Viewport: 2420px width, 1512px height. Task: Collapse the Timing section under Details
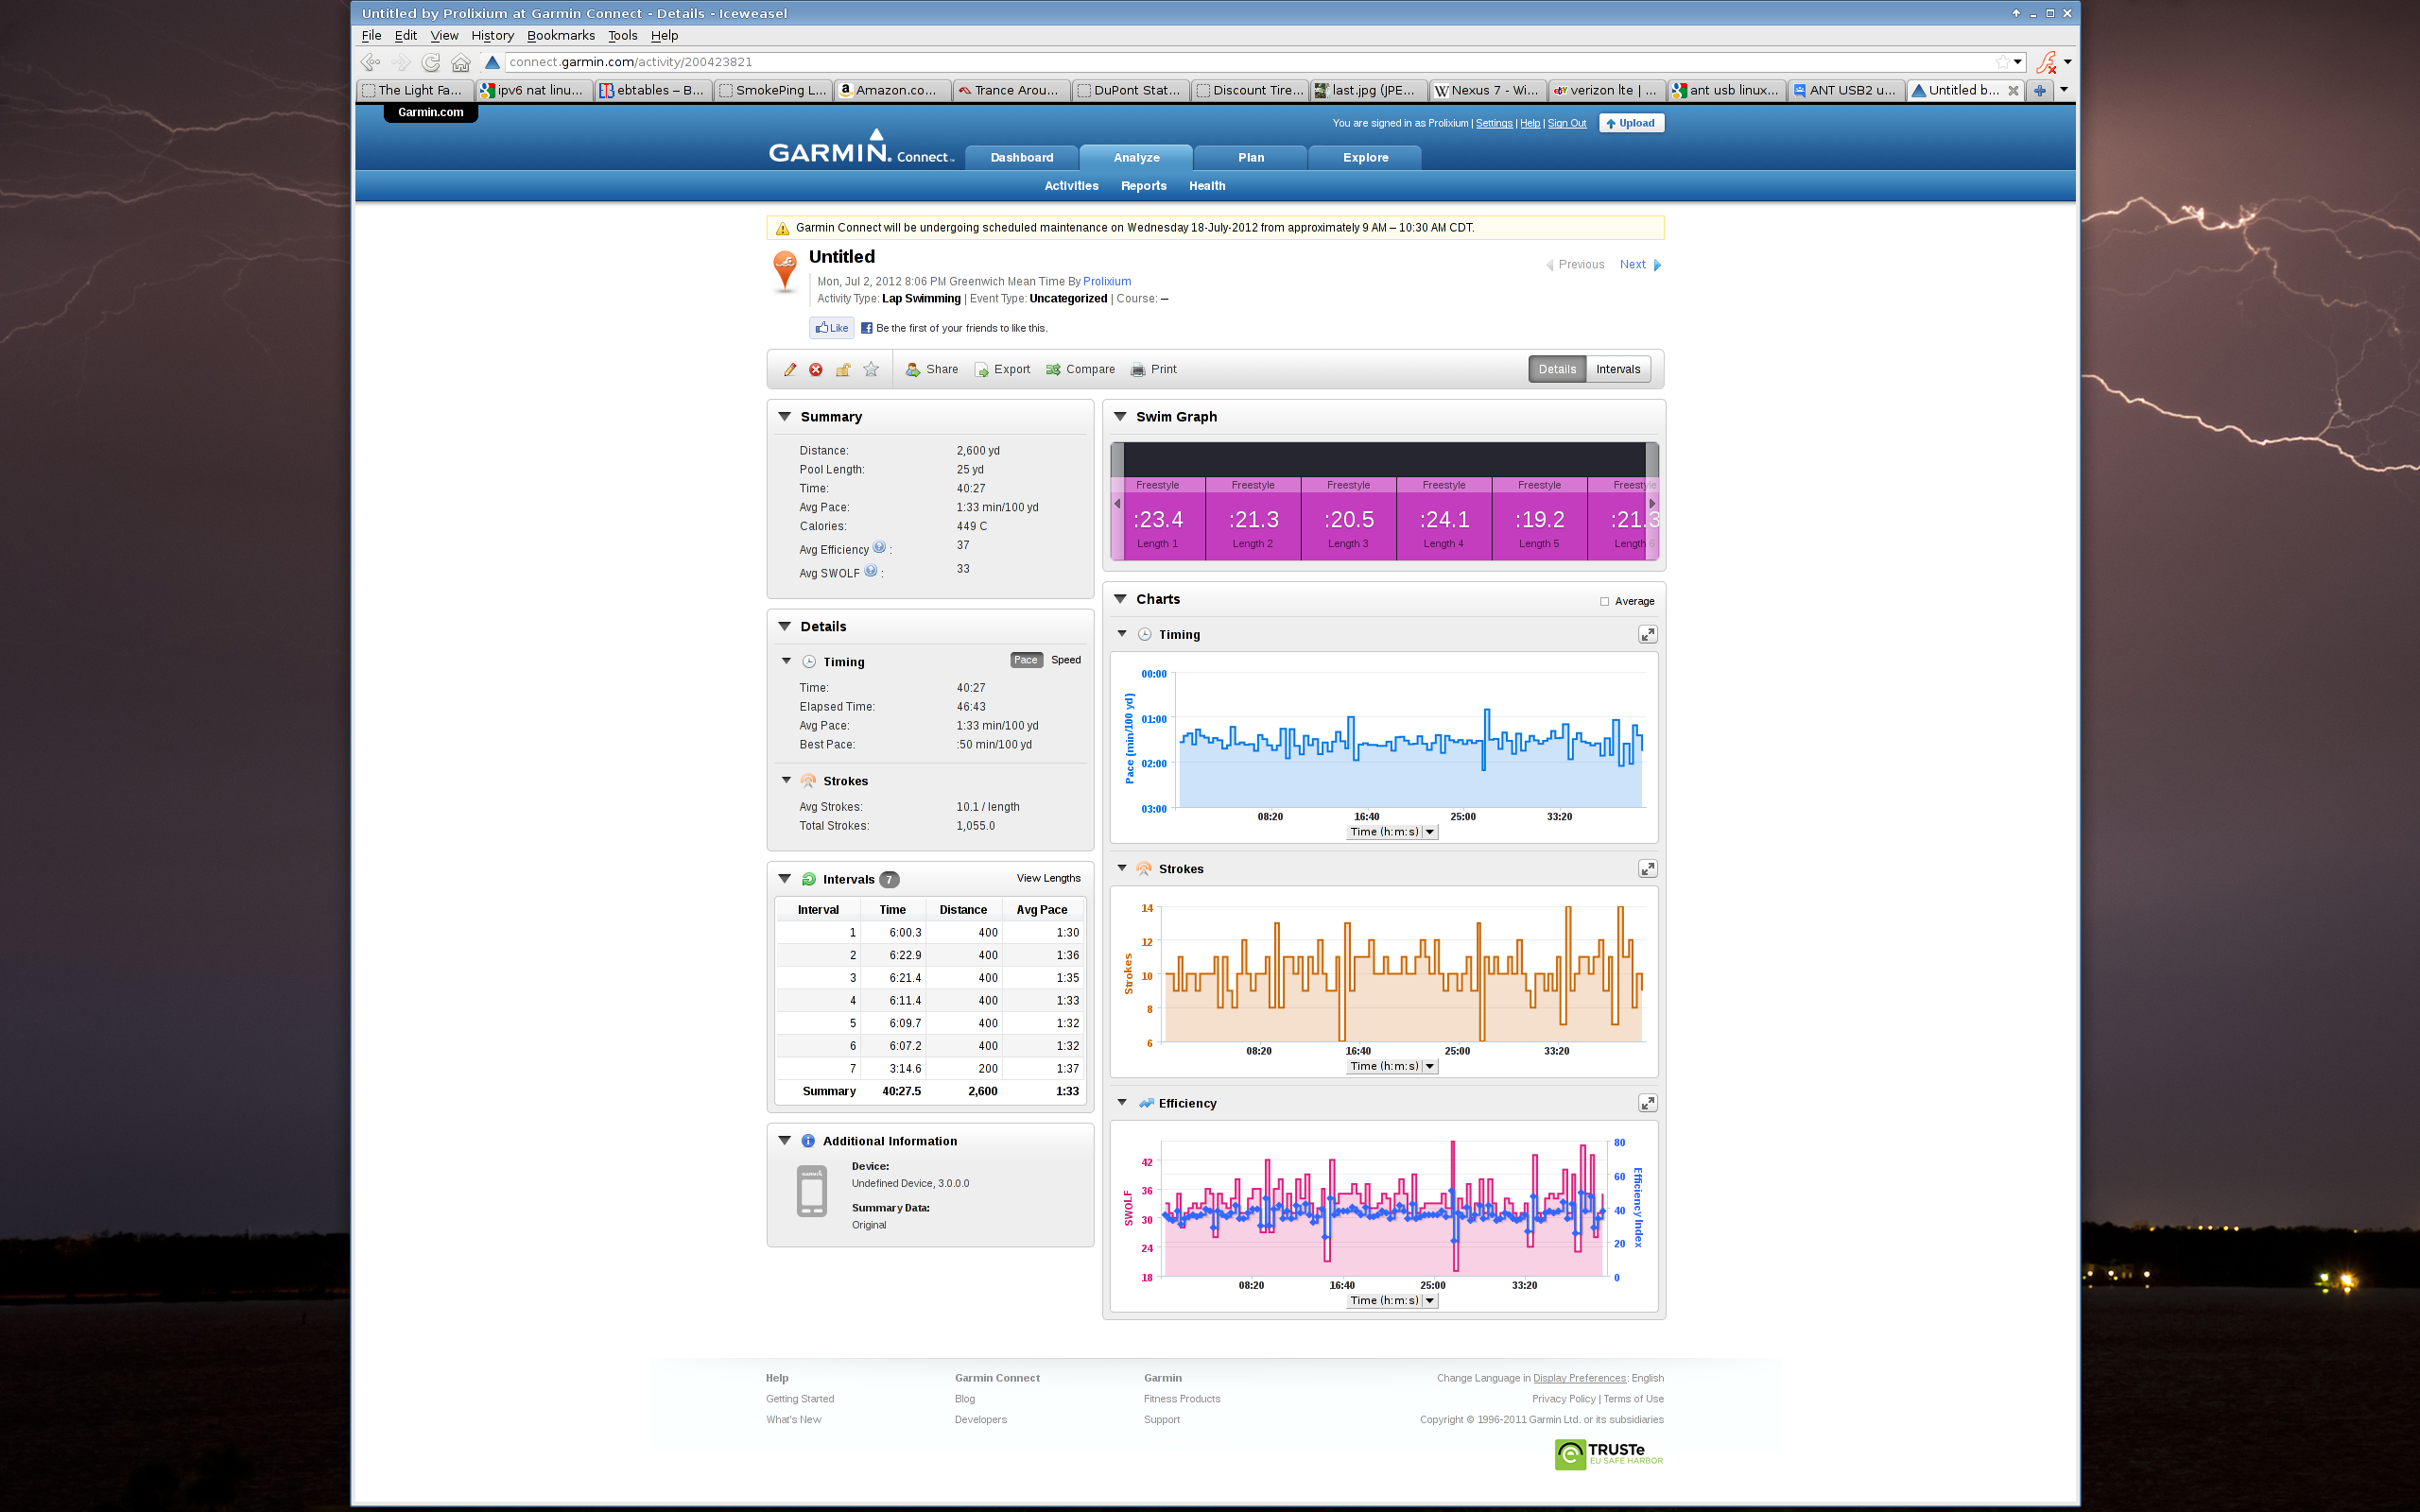pyautogui.click(x=786, y=661)
